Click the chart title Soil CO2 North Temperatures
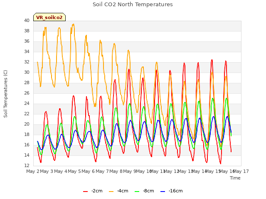This screenshot has height=199, width=266. [133, 5]
